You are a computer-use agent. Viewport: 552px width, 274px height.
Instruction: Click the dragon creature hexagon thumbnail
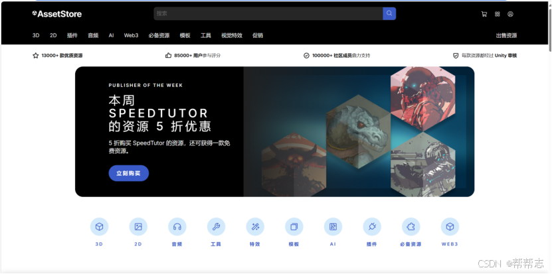click(358, 132)
